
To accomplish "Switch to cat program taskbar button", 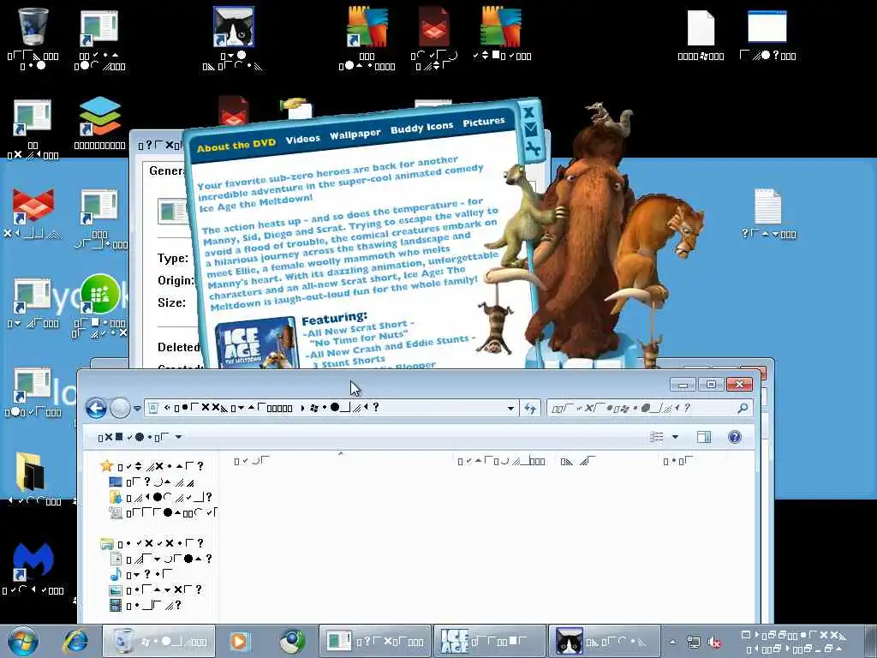I will pyautogui.click(x=605, y=641).
